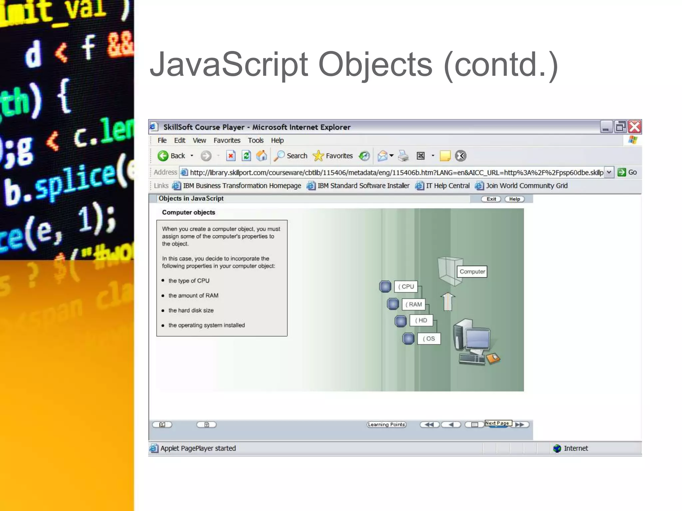Open IBM Standard Software Installer link
Viewport: 682px width, 511px height.
point(358,186)
